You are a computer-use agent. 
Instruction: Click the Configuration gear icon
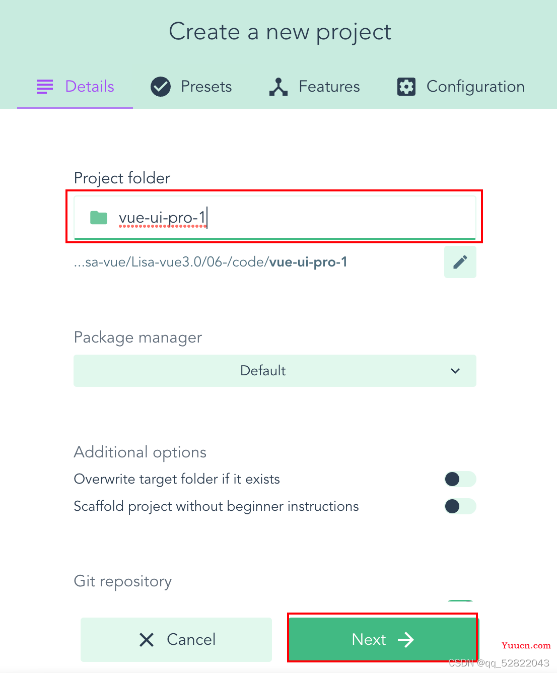tap(406, 87)
